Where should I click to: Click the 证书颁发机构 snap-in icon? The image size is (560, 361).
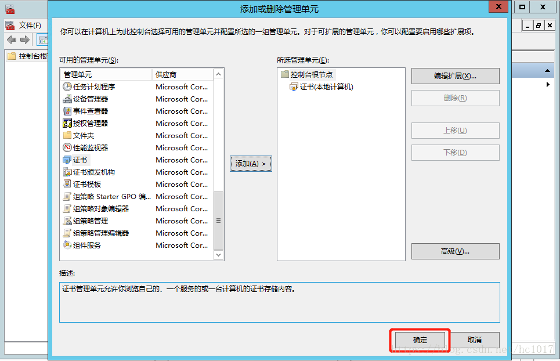(67, 172)
